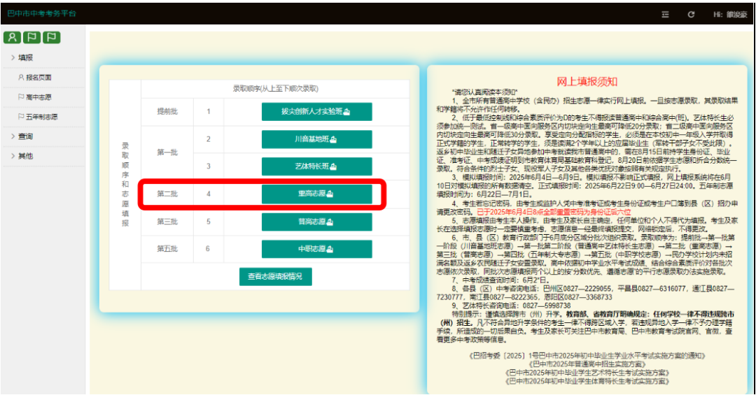The height and width of the screenshot is (395, 756).
Task: Toggle the sidebar menu icon in top bar
Action: 665,14
